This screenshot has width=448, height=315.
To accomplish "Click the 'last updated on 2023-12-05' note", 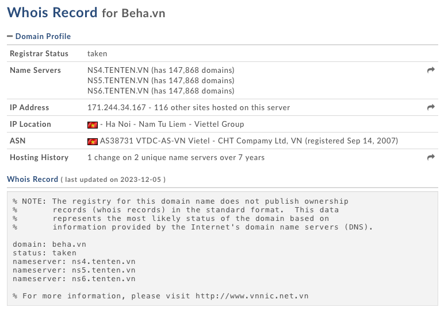I will pyautogui.click(x=113, y=180).
